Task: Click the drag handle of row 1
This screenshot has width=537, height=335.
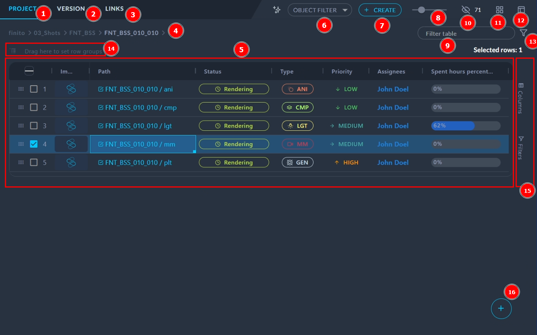Action: tap(21, 89)
